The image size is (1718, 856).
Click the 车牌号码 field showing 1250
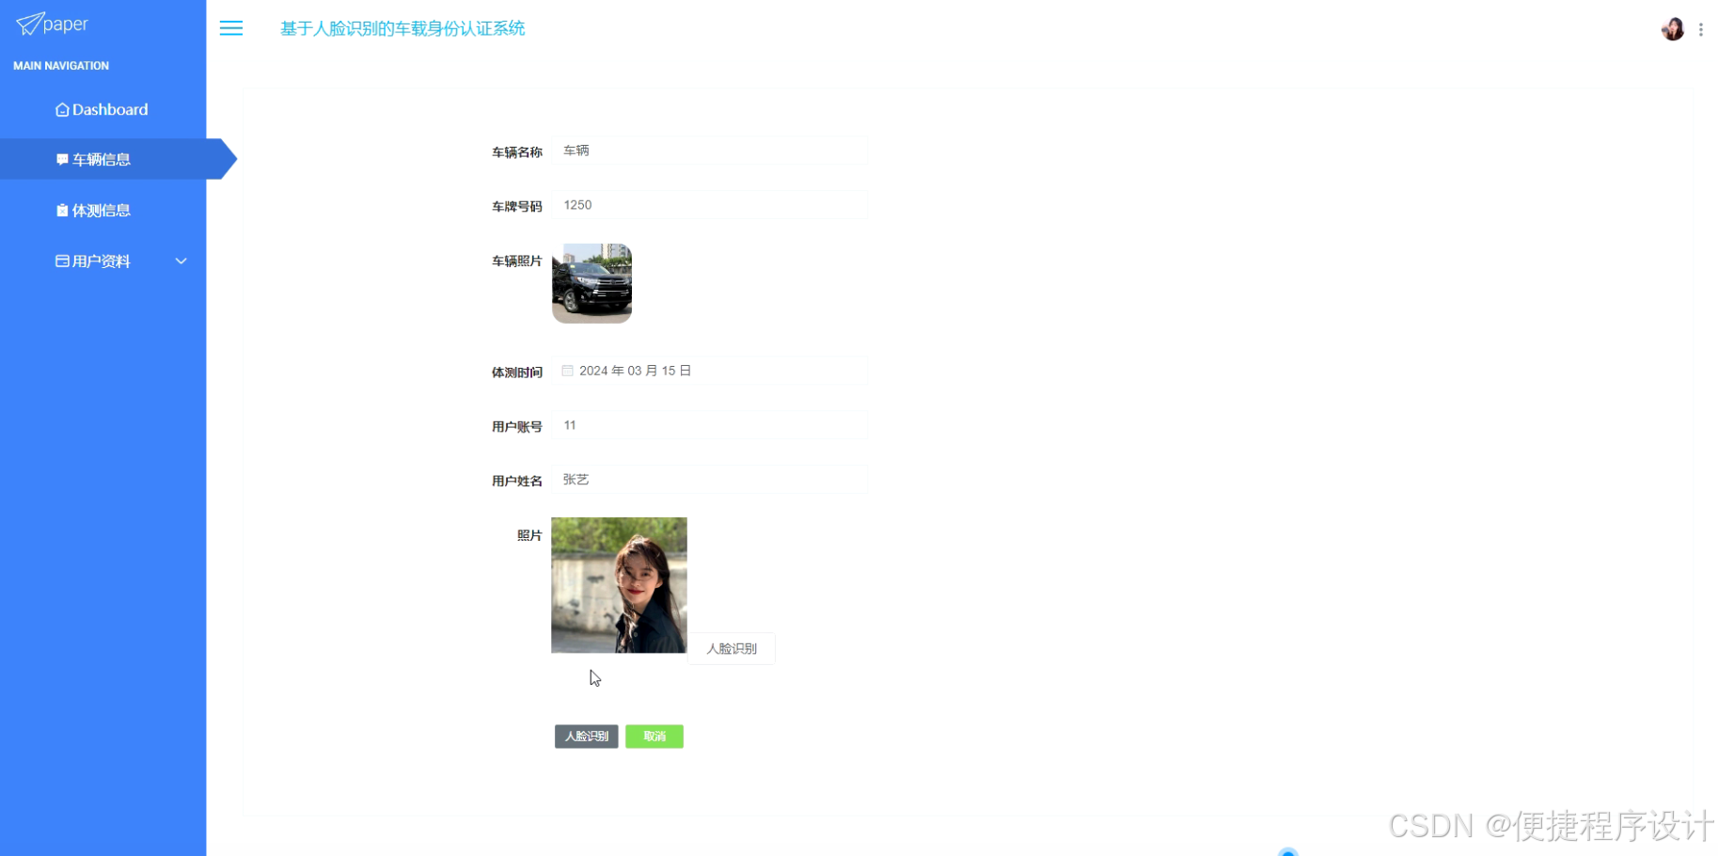[710, 205]
